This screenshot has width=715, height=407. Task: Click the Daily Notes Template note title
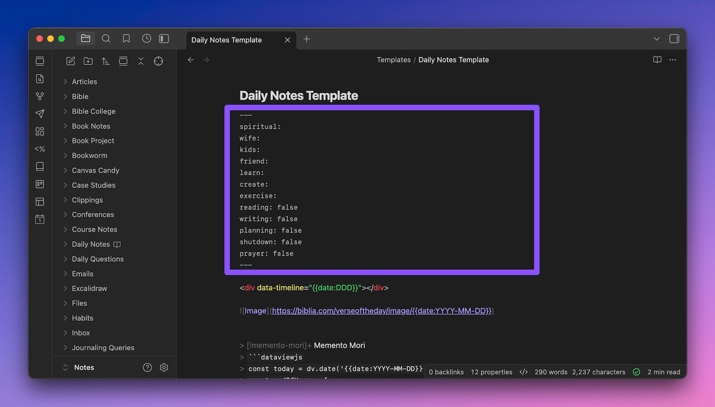click(x=299, y=96)
